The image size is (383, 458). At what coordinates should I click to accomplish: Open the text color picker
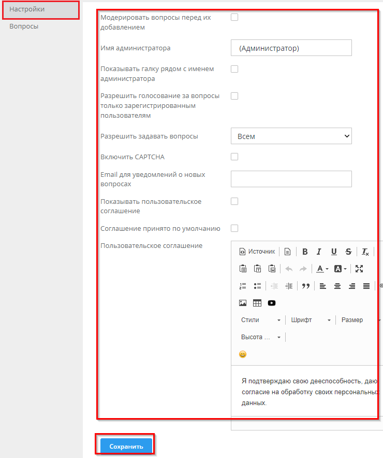[322, 269]
